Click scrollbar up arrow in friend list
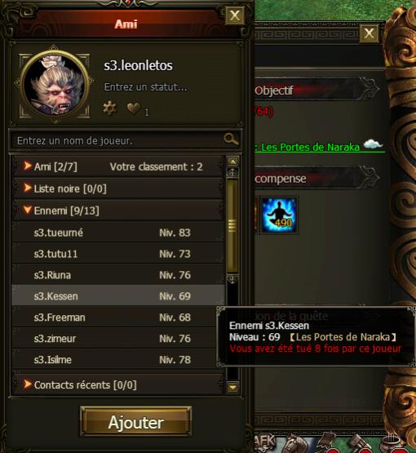 click(233, 162)
